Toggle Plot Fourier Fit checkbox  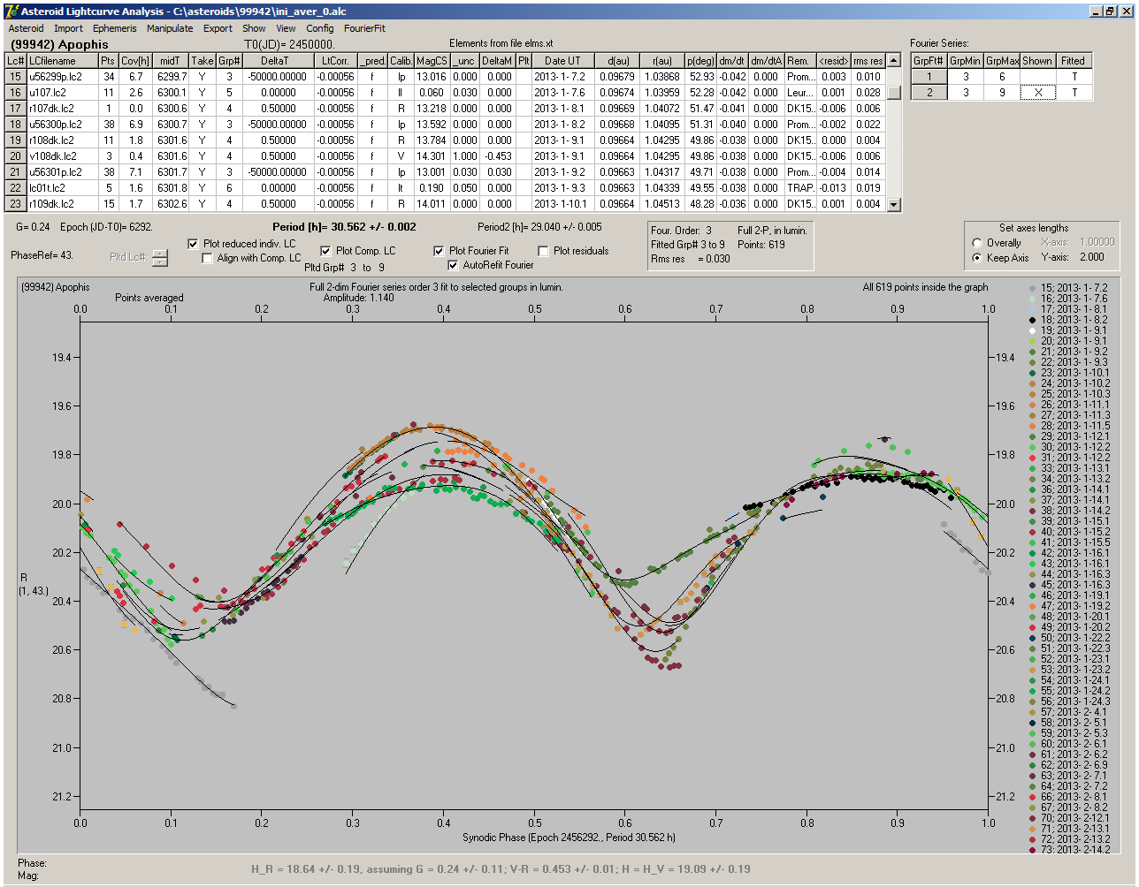coord(439,251)
